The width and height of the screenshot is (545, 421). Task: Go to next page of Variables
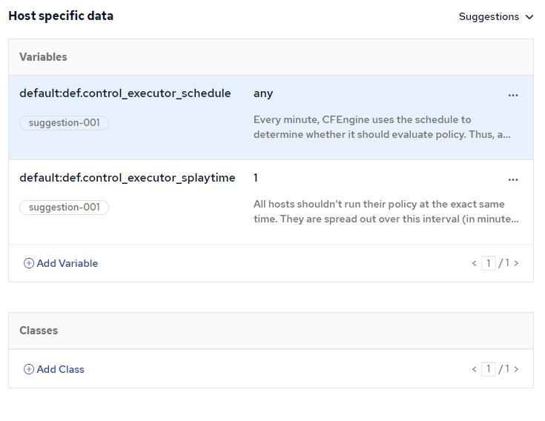tap(516, 263)
